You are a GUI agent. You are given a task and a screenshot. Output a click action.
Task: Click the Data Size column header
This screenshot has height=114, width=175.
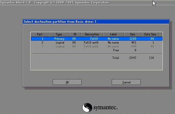150,34
